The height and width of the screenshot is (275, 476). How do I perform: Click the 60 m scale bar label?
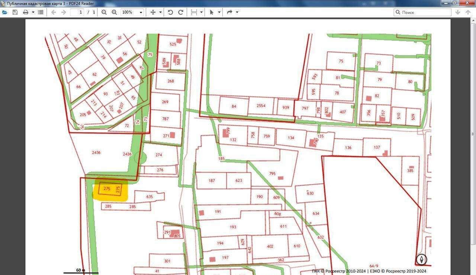point(80,270)
